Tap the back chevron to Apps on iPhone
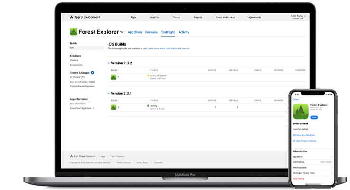This screenshot has width=350, height=190. (293, 99)
